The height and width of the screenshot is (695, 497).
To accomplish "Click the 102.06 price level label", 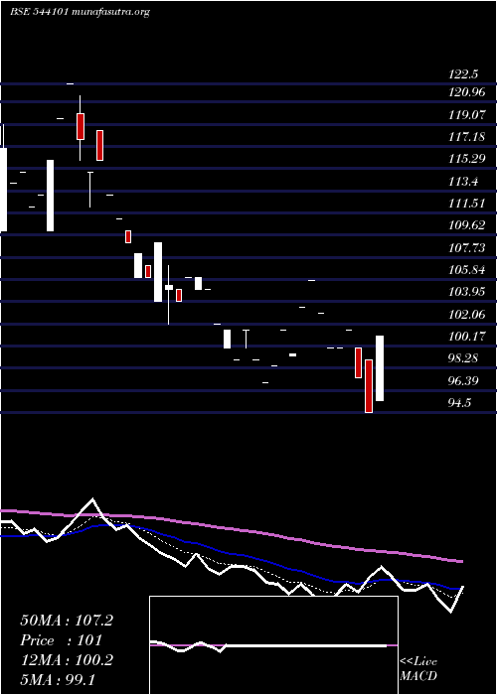I will pyautogui.click(x=467, y=315).
